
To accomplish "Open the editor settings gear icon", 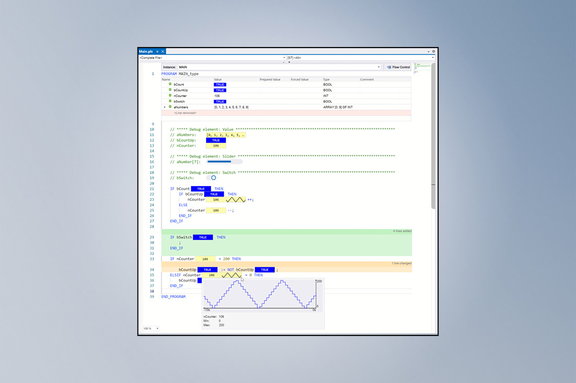I will click(x=433, y=52).
